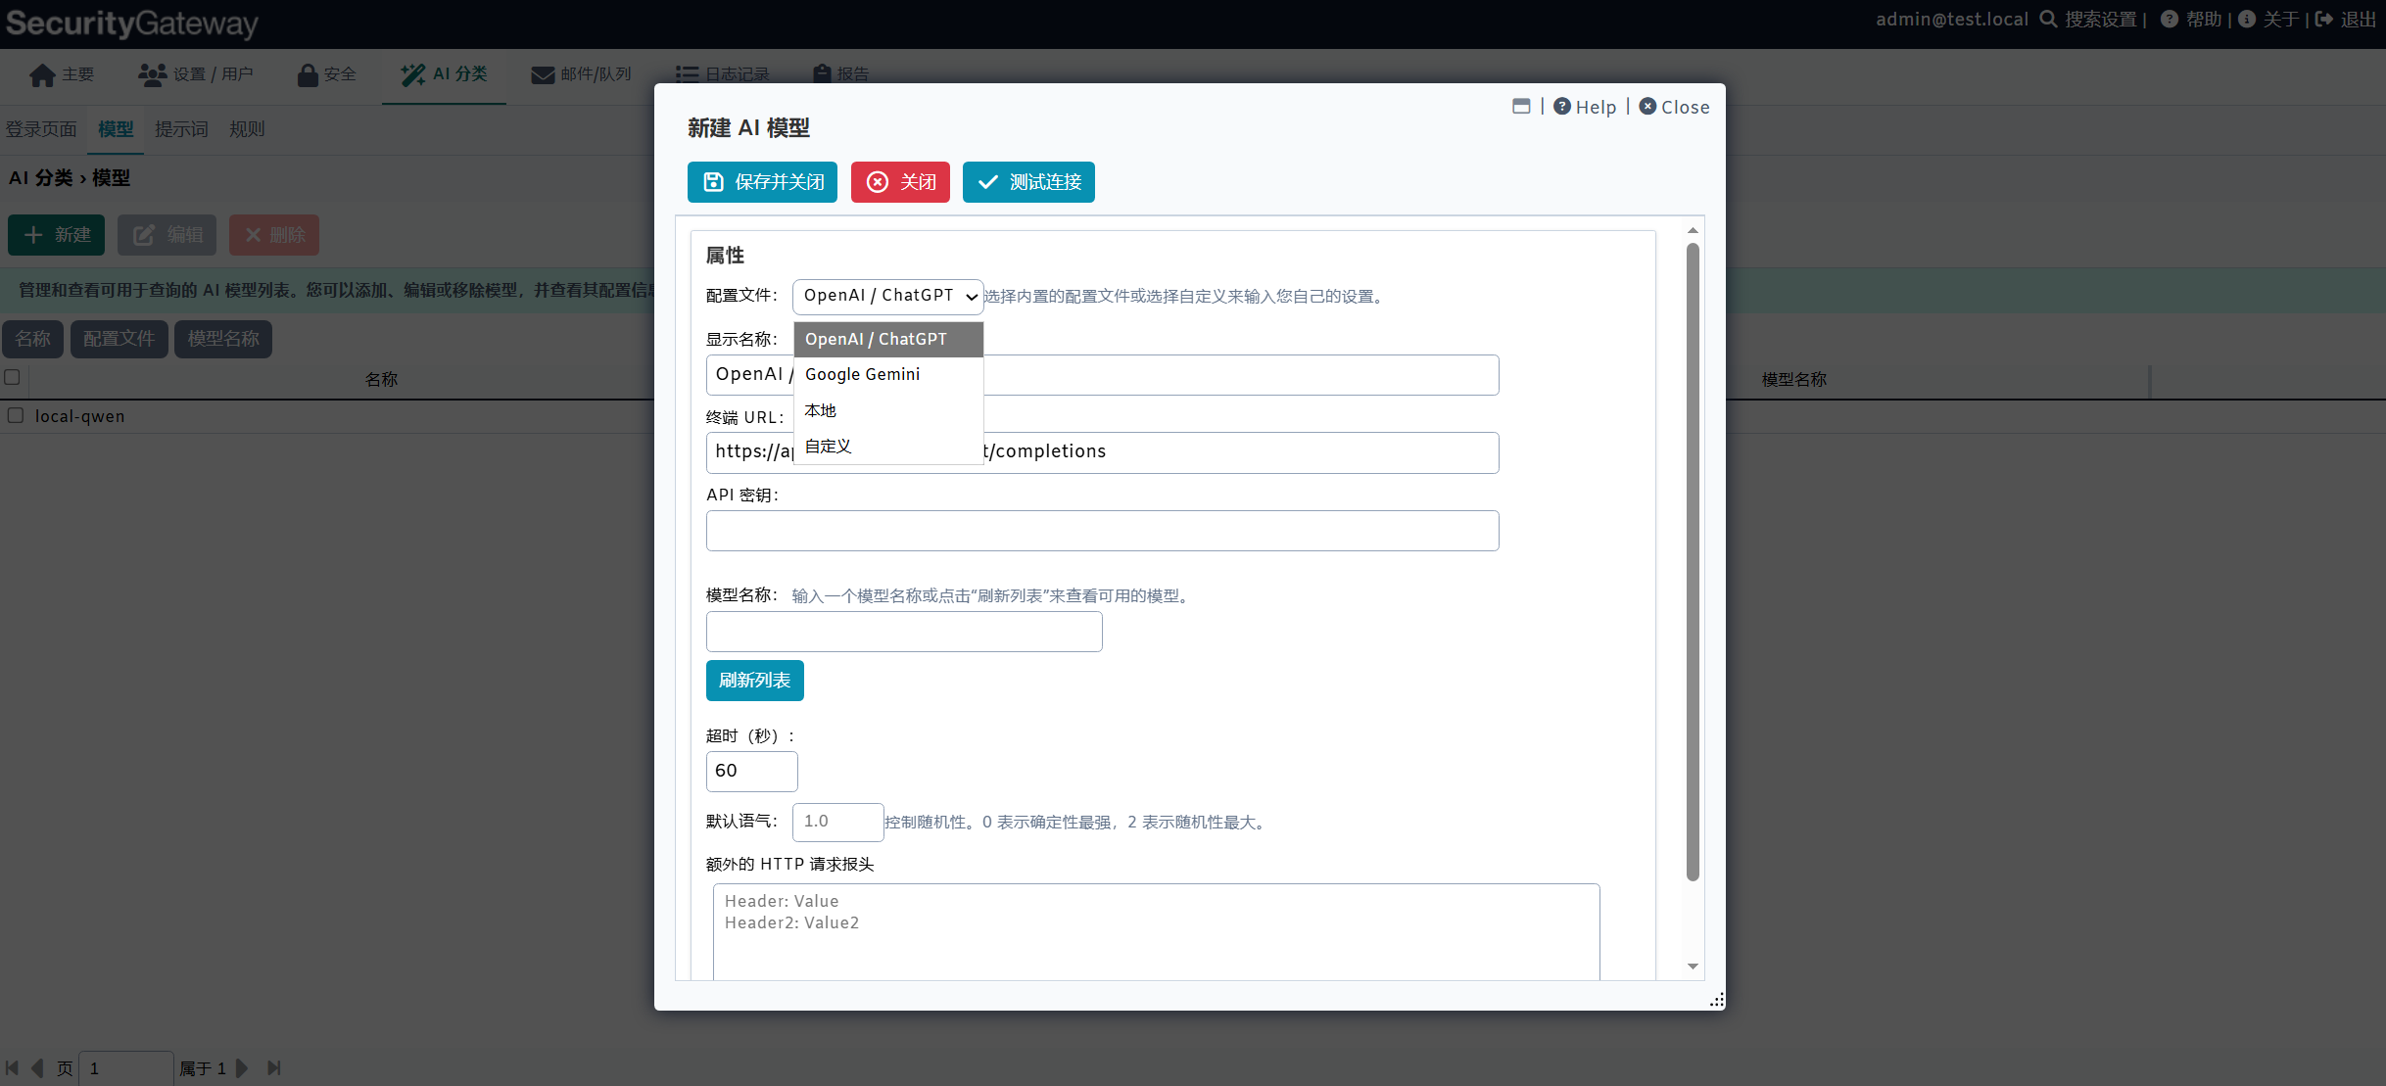The width and height of the screenshot is (2386, 1086).
Task: Click 退出 logout link
Action: pos(2347,20)
